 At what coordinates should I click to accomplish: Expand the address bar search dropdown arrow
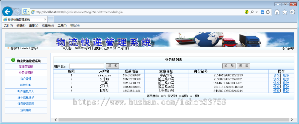coord(257,12)
